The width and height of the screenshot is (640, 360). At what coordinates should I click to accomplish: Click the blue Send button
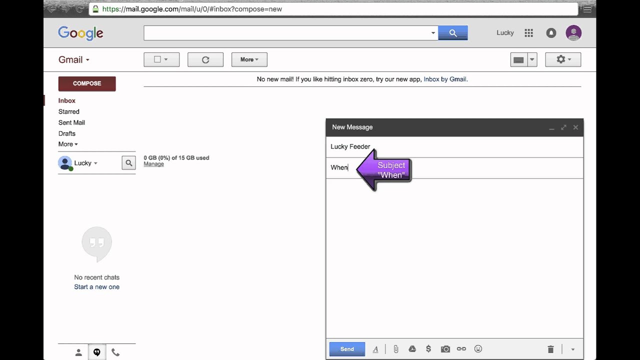tap(347, 349)
